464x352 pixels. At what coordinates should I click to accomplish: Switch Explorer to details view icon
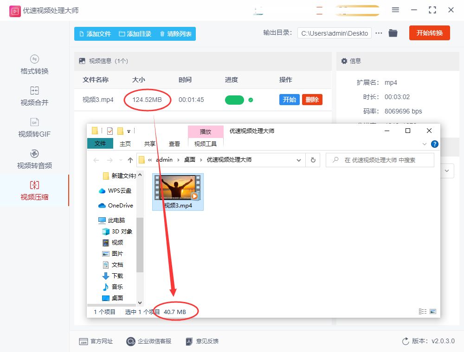[x=423, y=312]
